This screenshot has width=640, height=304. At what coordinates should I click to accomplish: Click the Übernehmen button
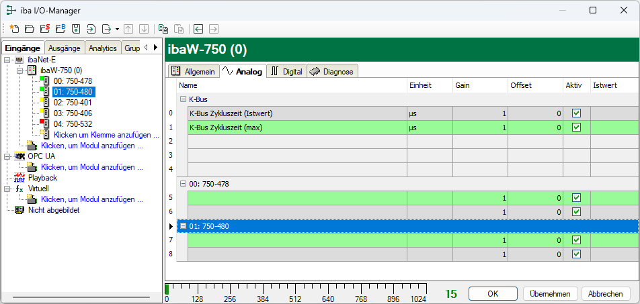(x=550, y=293)
